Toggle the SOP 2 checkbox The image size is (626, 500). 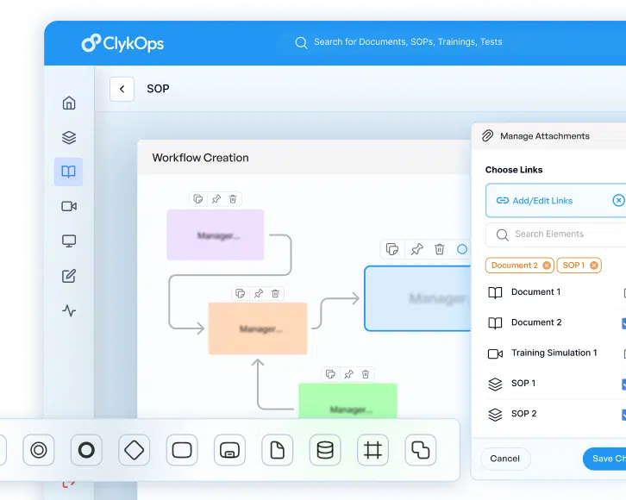point(623,415)
